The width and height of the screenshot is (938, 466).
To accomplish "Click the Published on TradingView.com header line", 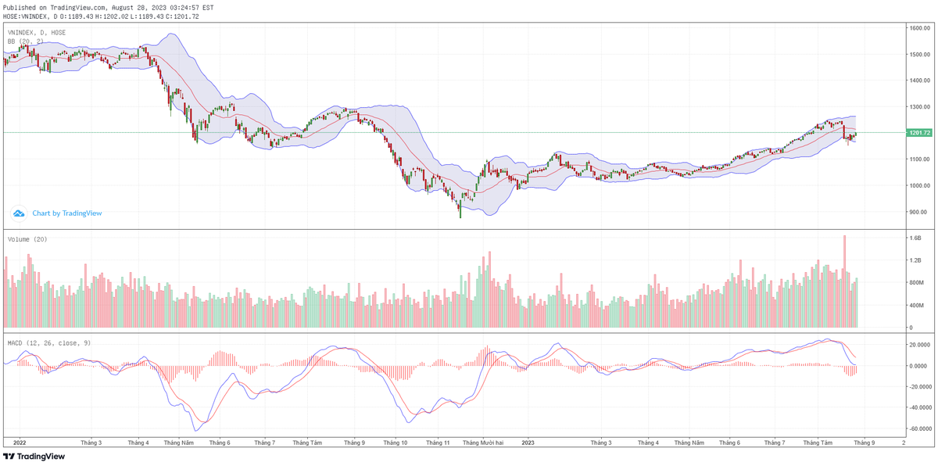I will pos(108,7).
